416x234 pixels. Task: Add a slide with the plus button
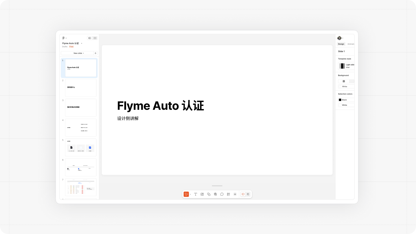tap(95, 53)
